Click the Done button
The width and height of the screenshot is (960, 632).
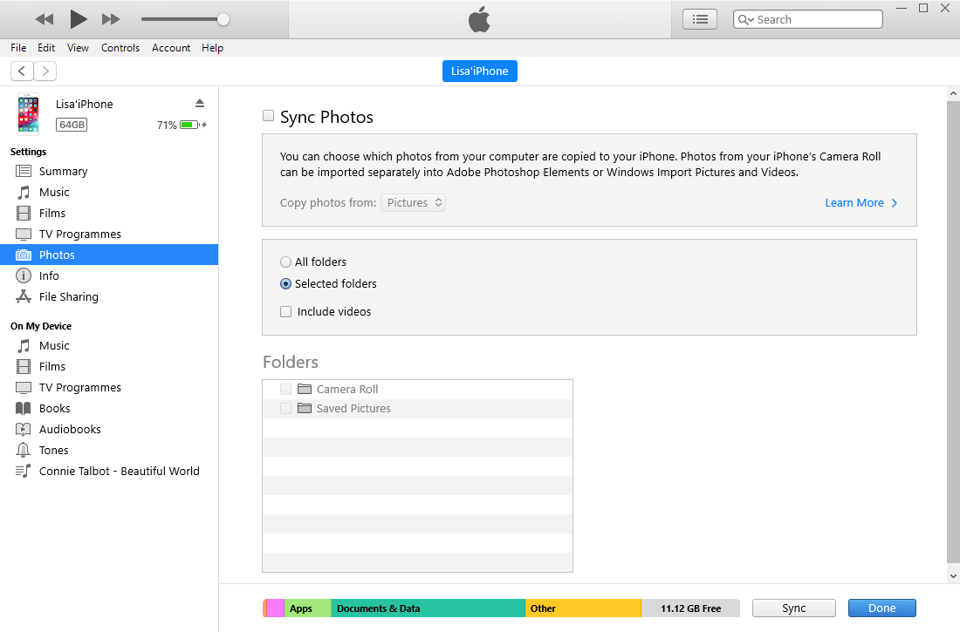[x=881, y=608]
